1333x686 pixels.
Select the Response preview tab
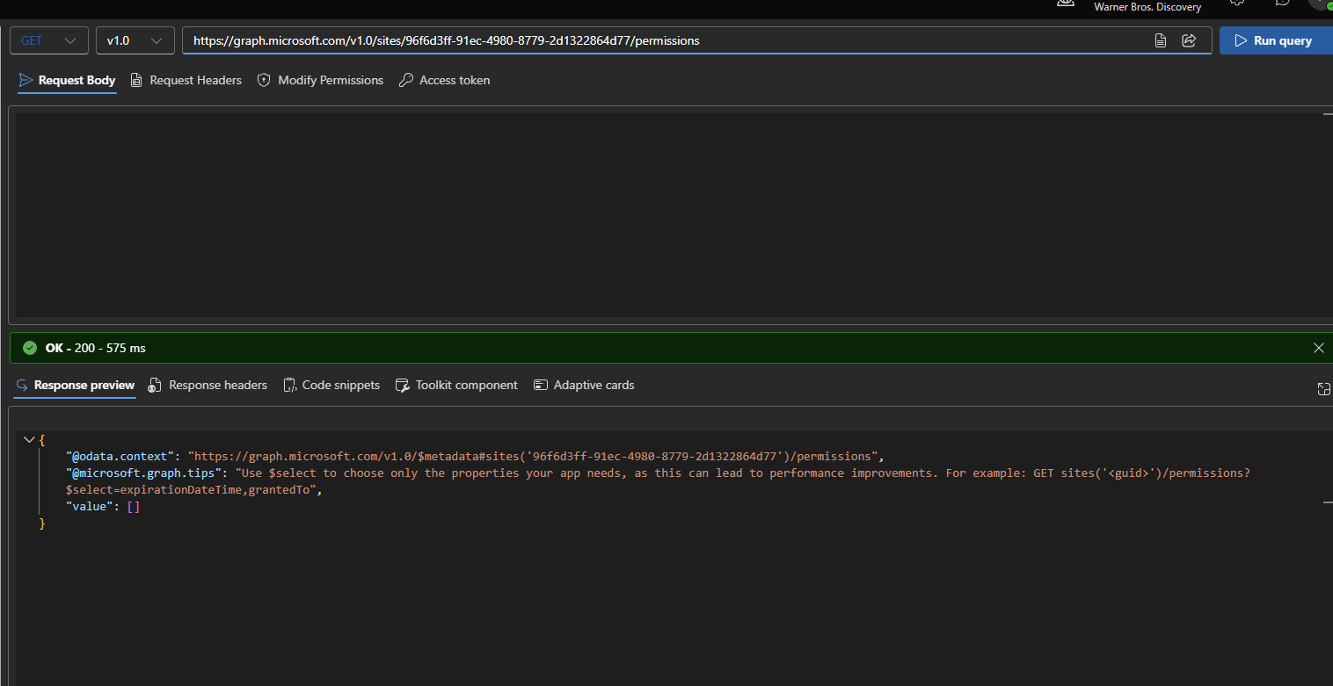click(x=76, y=385)
